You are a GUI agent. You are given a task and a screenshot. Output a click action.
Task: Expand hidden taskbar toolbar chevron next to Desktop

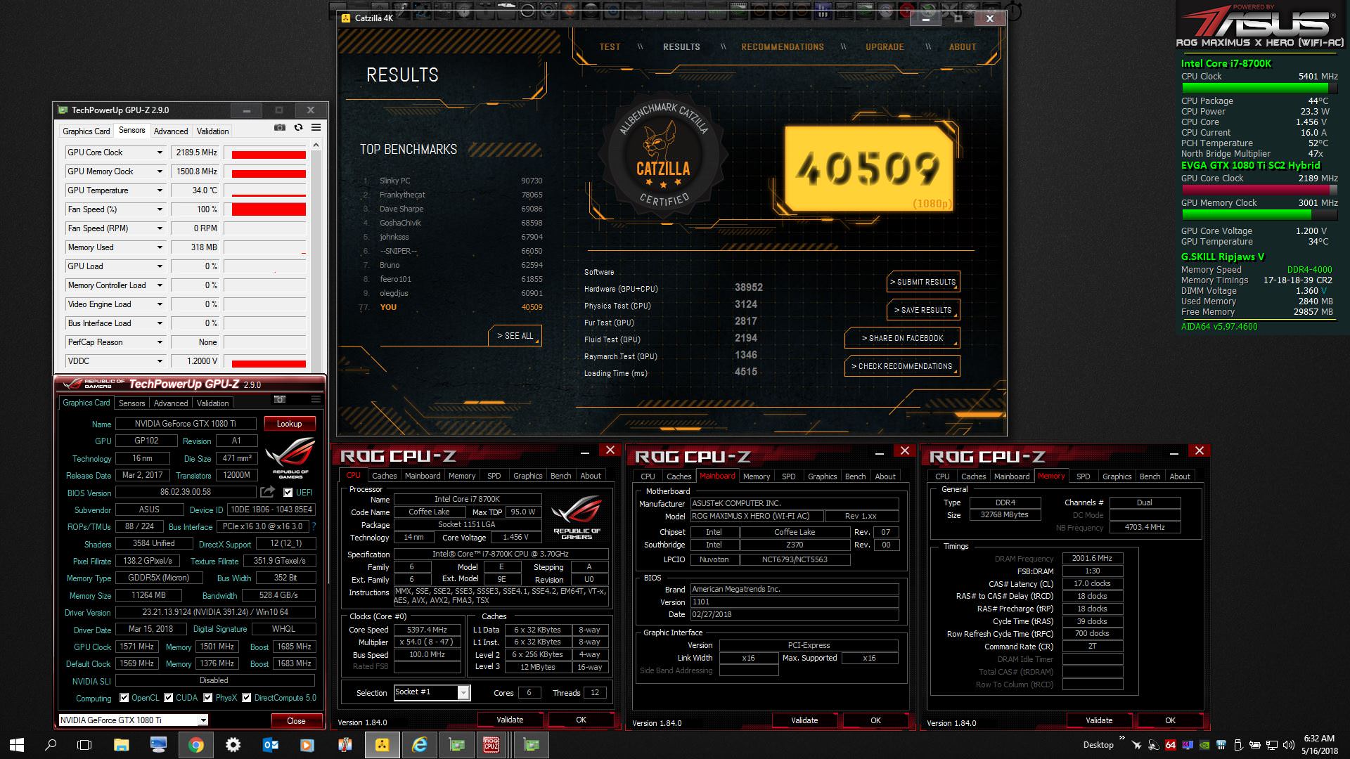pyautogui.click(x=1123, y=739)
